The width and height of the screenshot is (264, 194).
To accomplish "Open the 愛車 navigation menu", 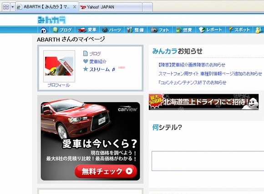I will (x=87, y=30).
